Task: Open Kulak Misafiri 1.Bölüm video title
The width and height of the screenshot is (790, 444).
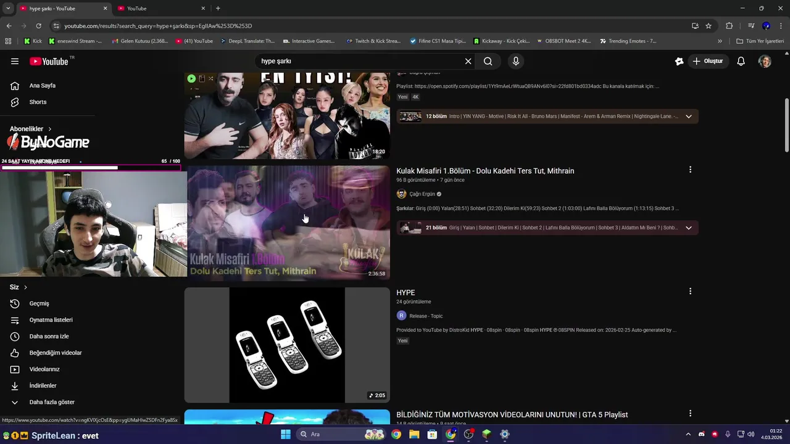Action: [485, 171]
